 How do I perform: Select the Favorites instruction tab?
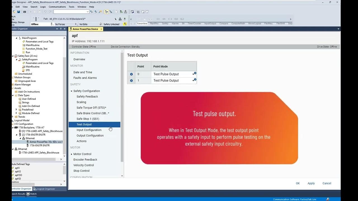(x=142, y=23)
